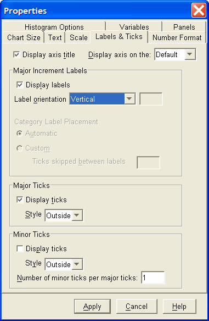Close the Properties dialog with the red X
This screenshot has height=321, width=209.
coord(199,10)
